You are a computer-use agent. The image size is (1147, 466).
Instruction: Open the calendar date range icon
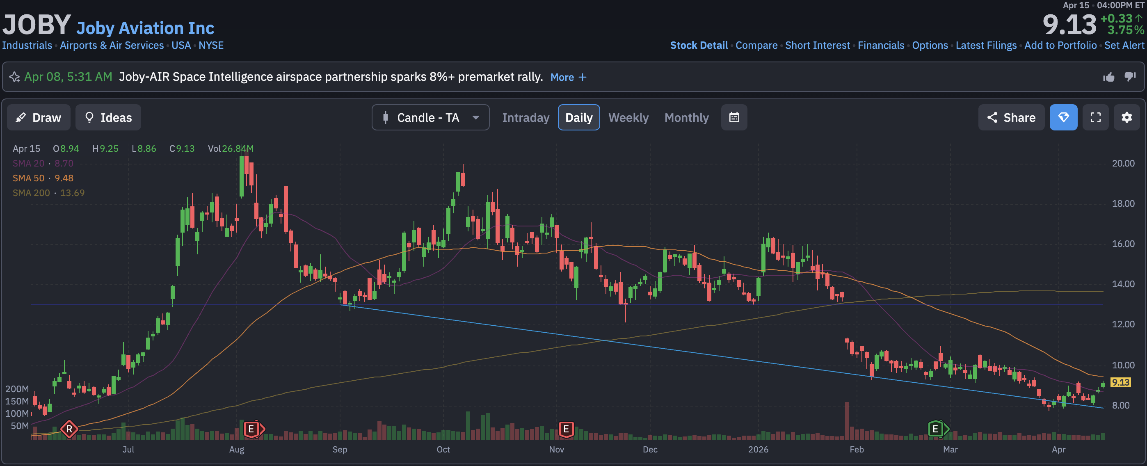pyautogui.click(x=734, y=117)
